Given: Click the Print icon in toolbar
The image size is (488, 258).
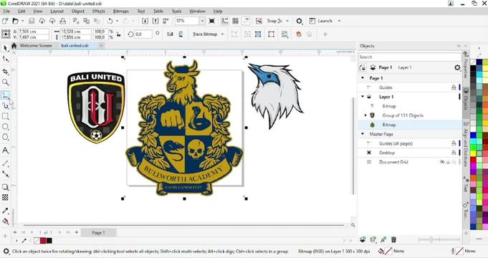Looking at the screenshot, I should tap(62, 21).
